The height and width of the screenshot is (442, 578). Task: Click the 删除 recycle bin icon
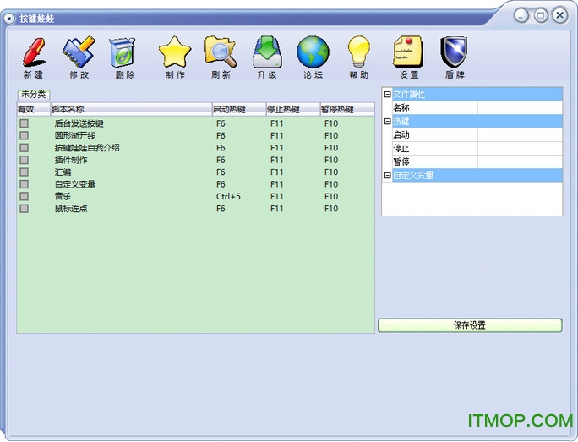pos(124,53)
